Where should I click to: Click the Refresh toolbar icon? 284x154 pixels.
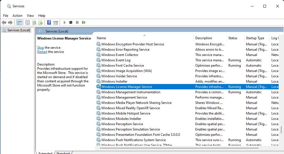pyautogui.click(x=34, y=22)
